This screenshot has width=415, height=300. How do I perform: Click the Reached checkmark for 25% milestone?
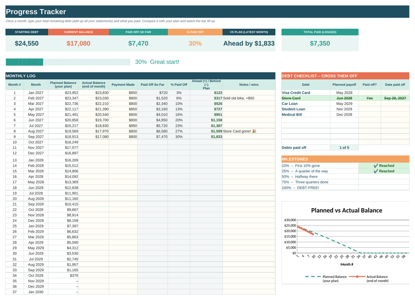(384, 171)
